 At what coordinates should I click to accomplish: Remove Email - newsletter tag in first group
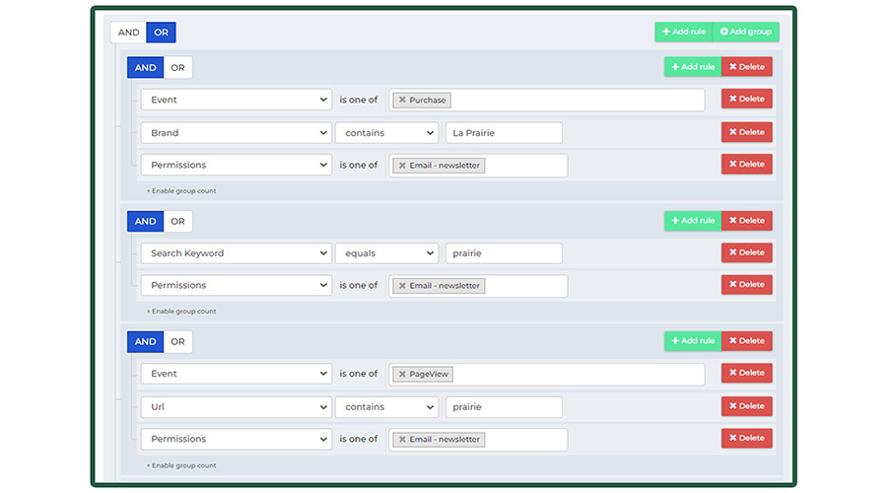click(402, 166)
